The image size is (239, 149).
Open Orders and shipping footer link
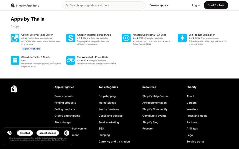pyautogui.click(x=67, y=116)
